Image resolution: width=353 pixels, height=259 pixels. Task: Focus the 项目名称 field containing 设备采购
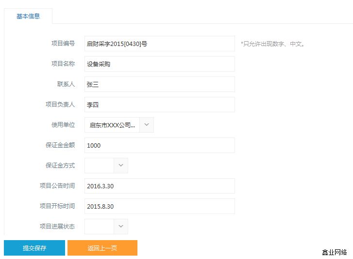(159, 64)
